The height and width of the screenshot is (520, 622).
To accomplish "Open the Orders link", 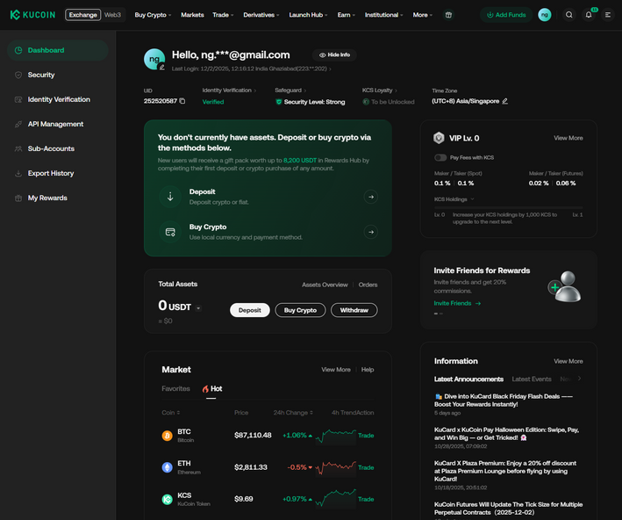I will pyautogui.click(x=368, y=285).
